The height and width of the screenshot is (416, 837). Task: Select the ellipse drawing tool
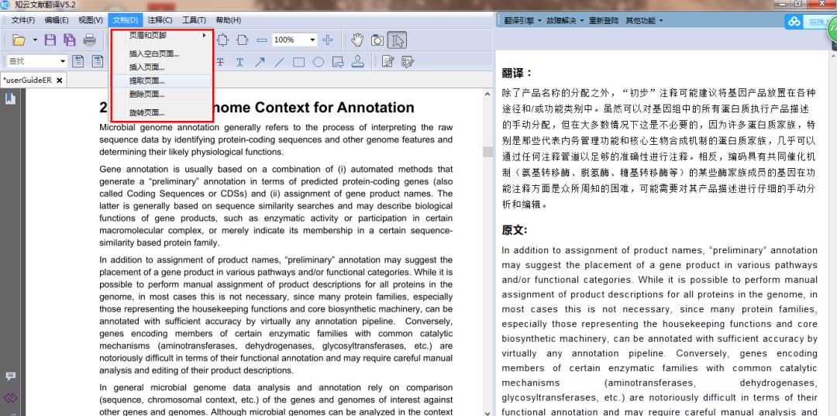[319, 62]
